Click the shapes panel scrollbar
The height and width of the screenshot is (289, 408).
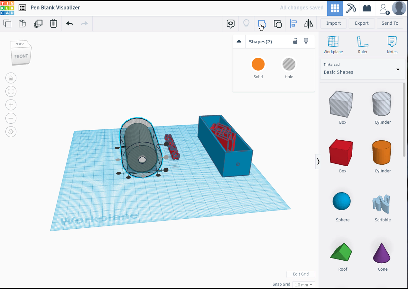[404, 120]
